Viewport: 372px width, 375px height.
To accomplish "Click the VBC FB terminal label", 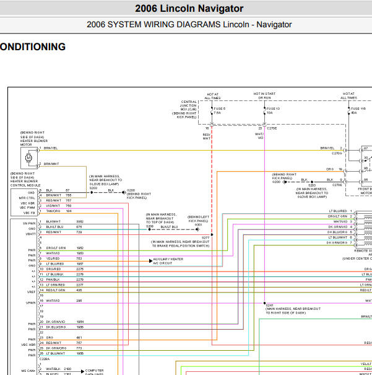I will click(29, 213).
